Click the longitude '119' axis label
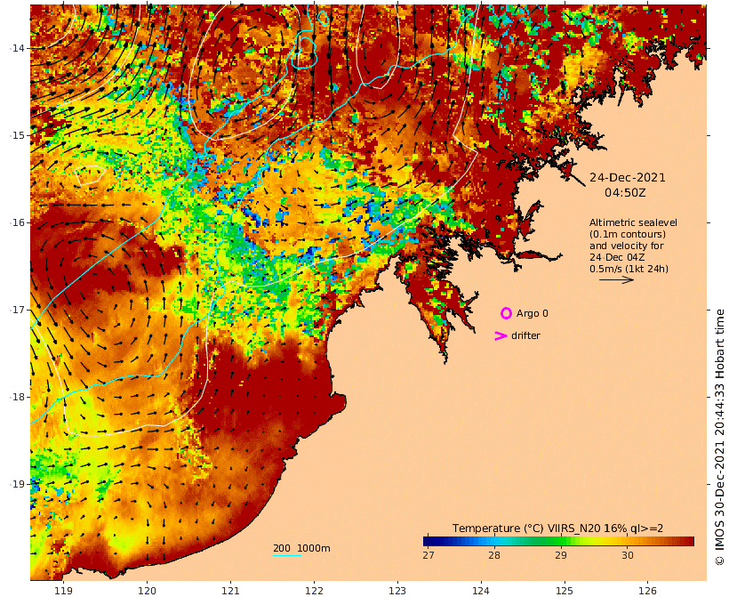 (63, 591)
